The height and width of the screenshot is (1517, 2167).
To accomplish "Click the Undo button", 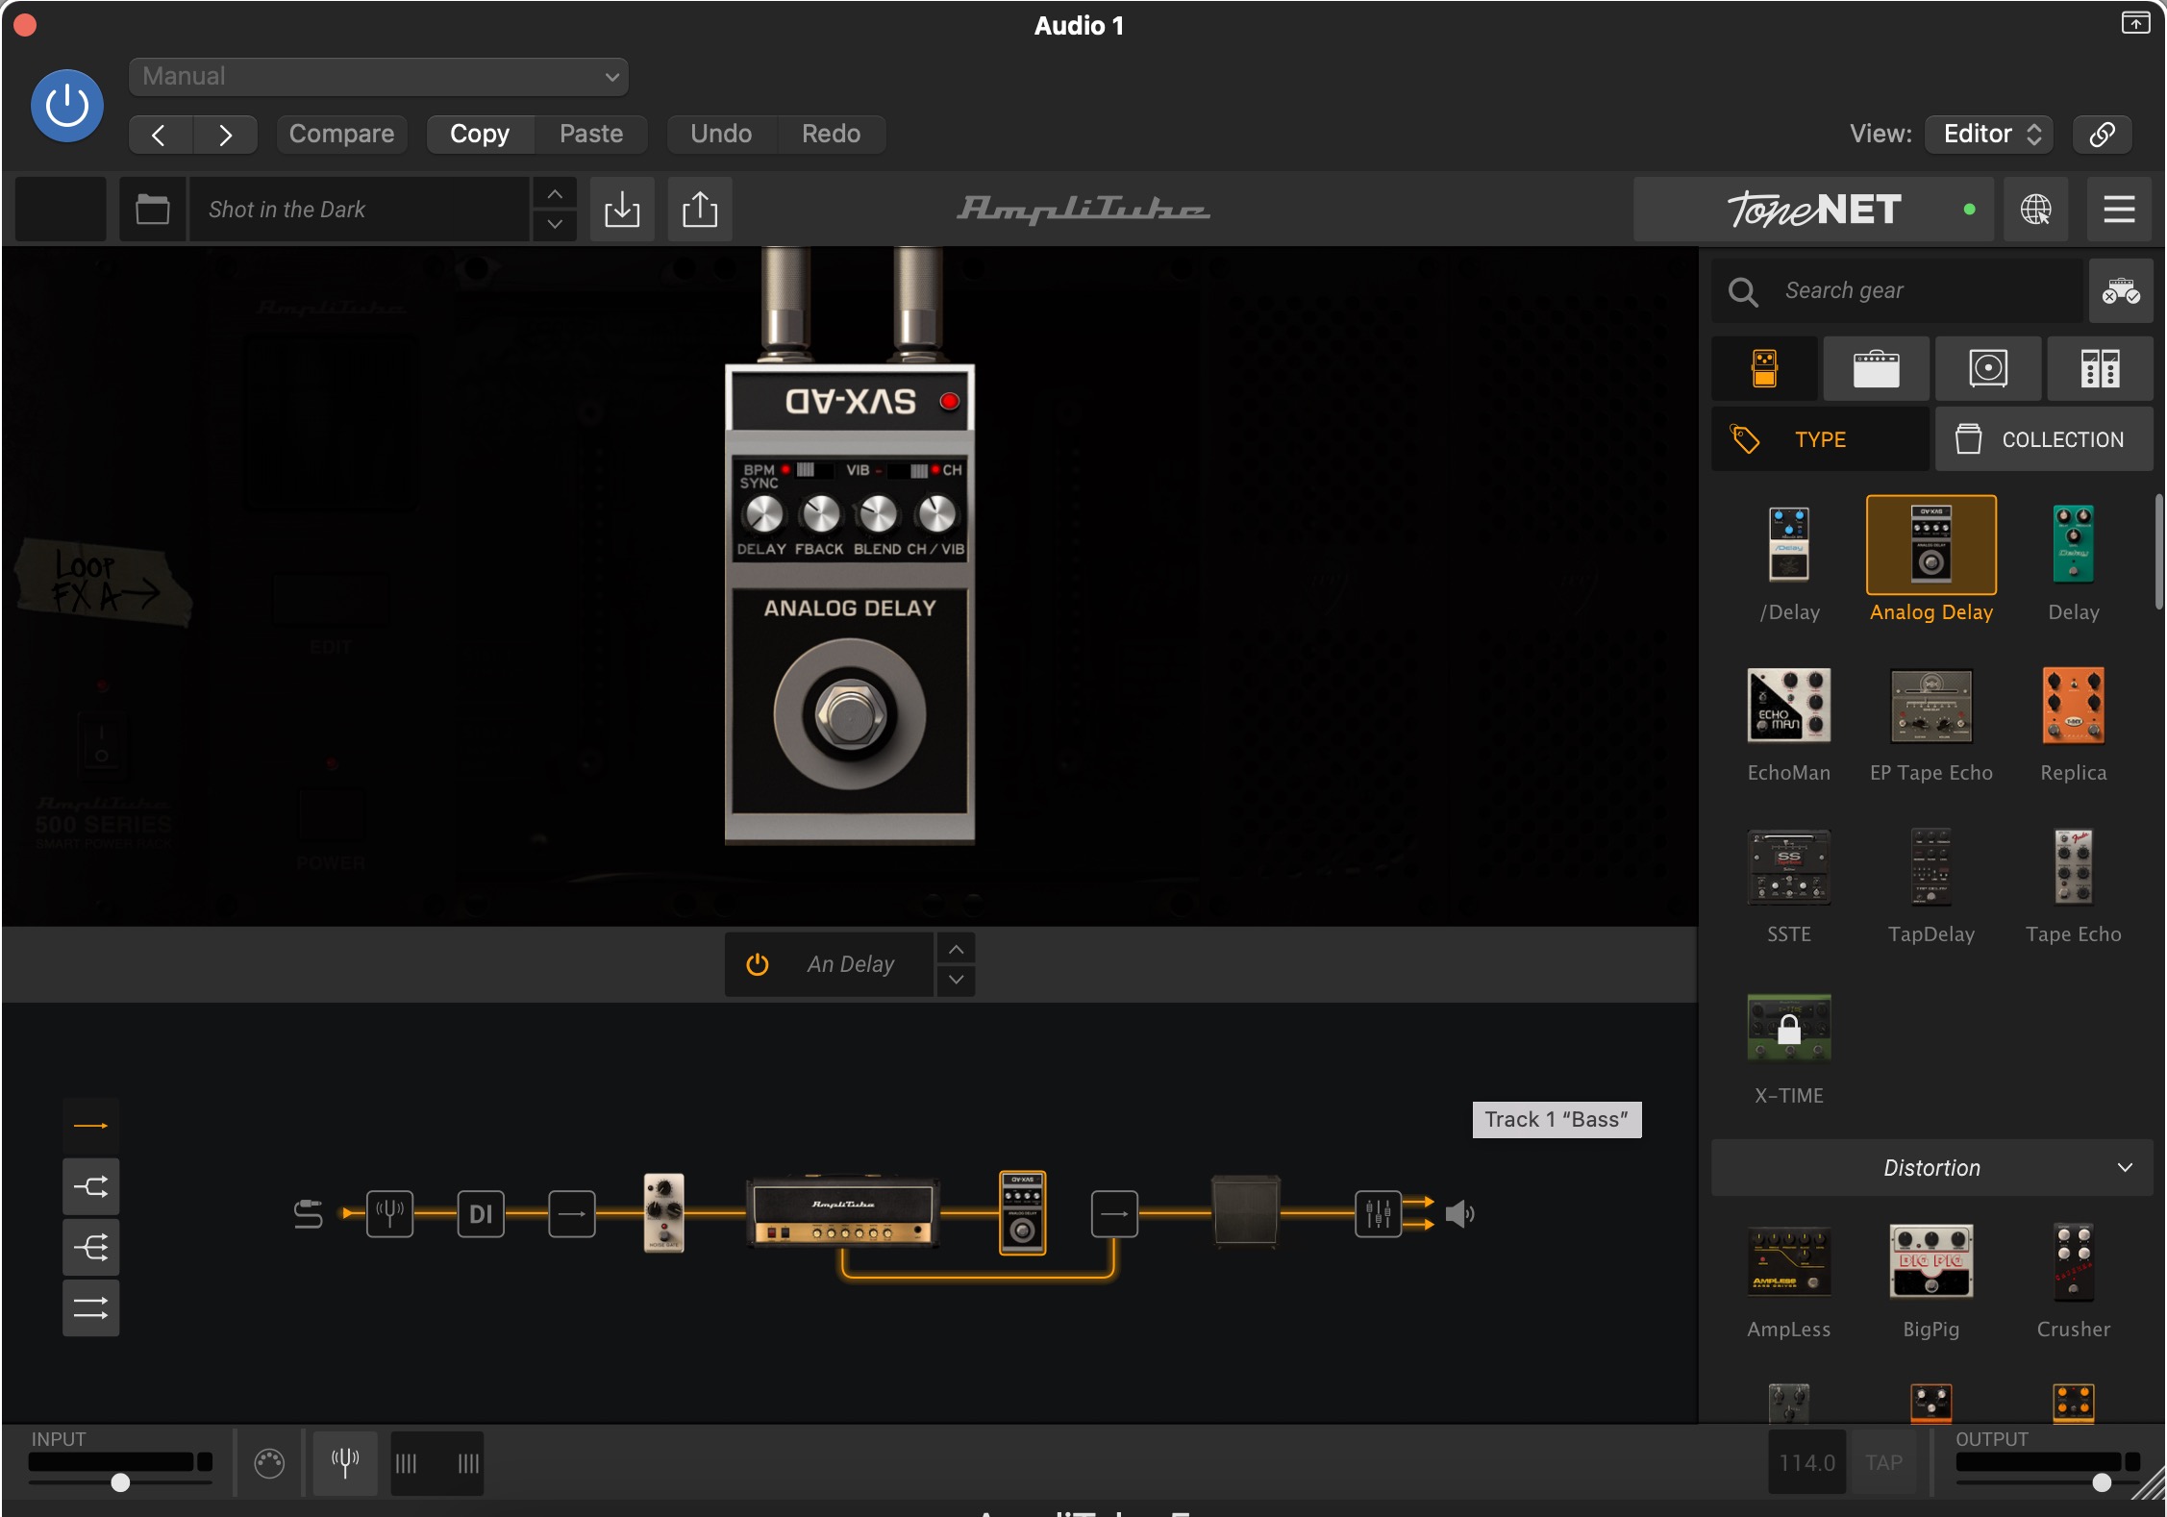I will pyautogui.click(x=721, y=135).
